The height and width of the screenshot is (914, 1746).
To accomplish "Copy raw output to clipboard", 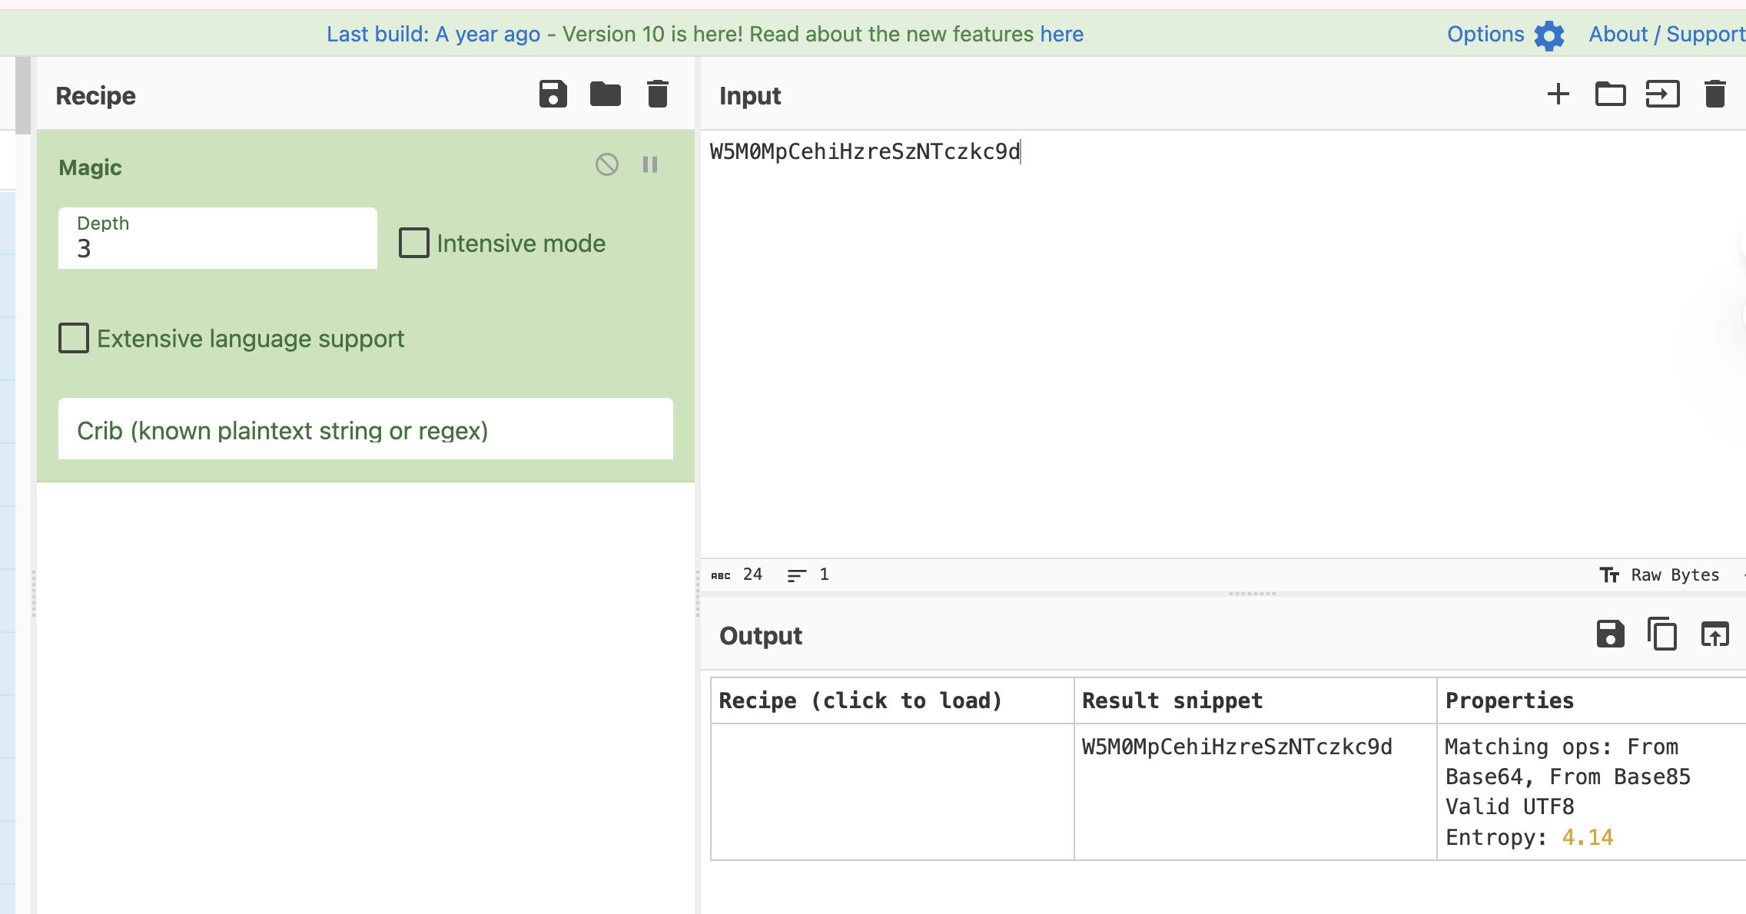I will pyautogui.click(x=1662, y=634).
